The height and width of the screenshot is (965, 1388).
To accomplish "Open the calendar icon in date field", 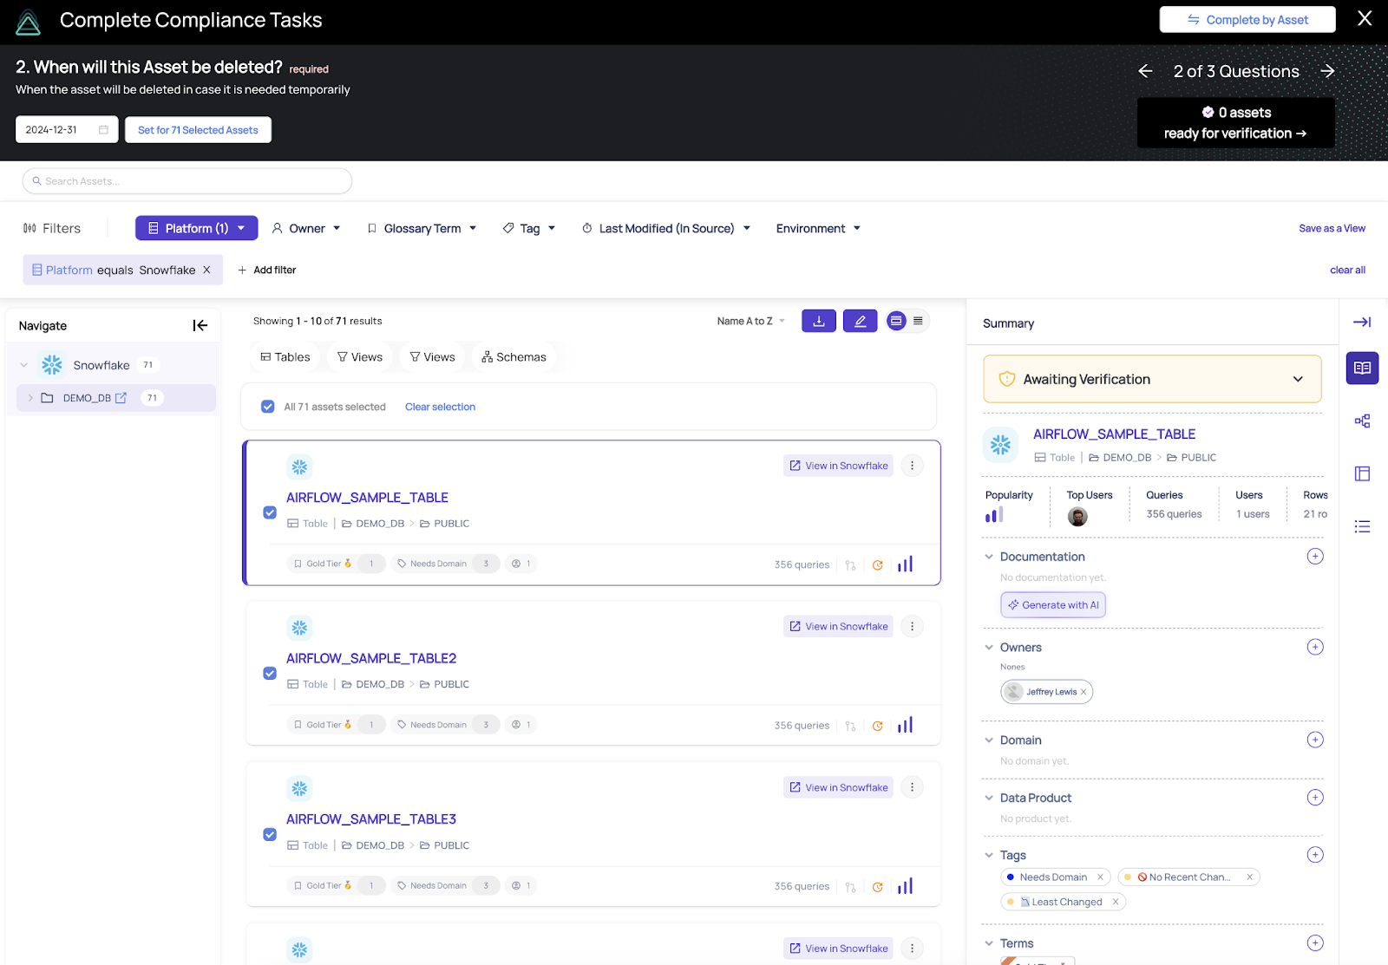I will (x=103, y=130).
